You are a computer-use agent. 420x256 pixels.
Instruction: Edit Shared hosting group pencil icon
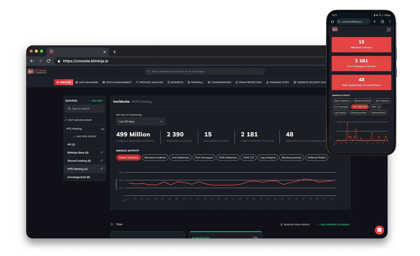[x=101, y=161]
